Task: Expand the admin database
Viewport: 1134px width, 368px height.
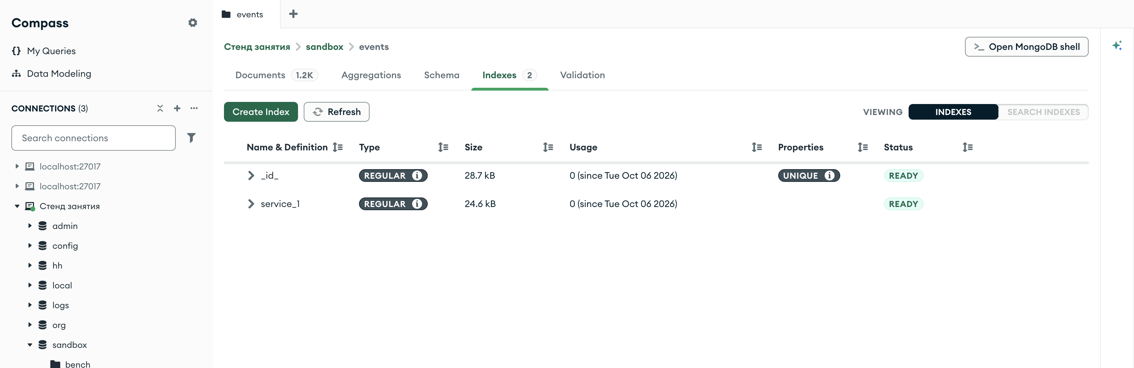Action: 30,226
